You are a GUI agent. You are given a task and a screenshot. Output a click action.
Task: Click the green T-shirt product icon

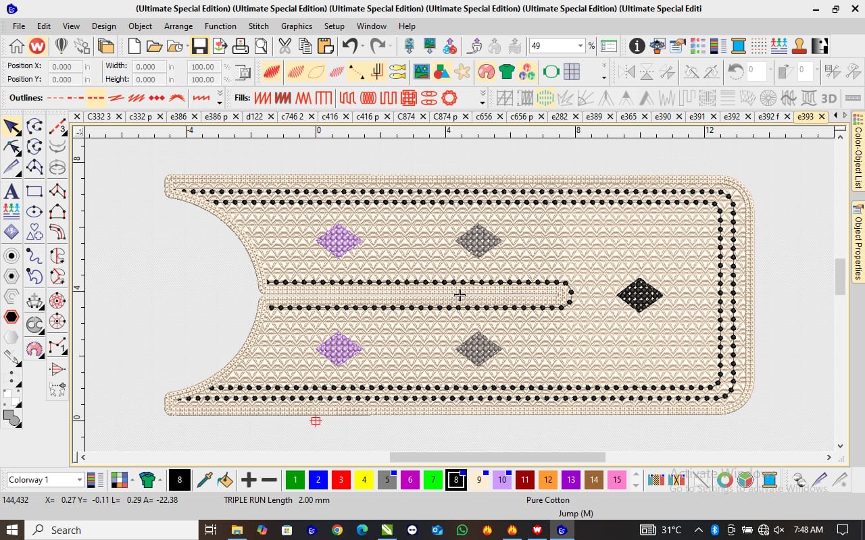[x=507, y=71]
